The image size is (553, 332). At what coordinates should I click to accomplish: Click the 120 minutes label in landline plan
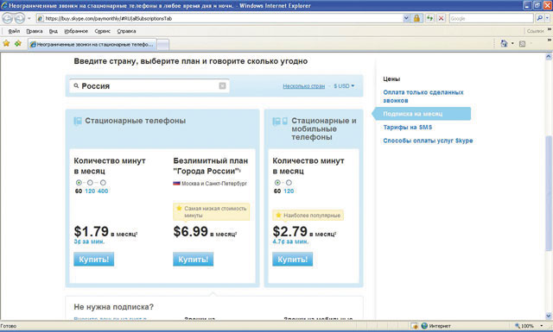[90, 191]
